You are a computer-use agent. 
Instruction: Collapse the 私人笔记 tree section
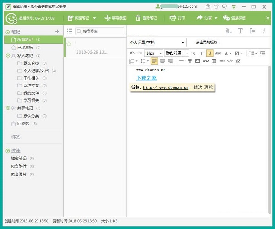8,55
